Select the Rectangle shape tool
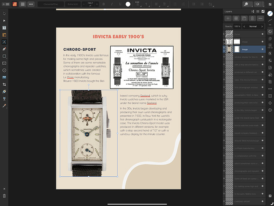Image resolution: width=274 pixels, height=206 pixels. point(5,56)
